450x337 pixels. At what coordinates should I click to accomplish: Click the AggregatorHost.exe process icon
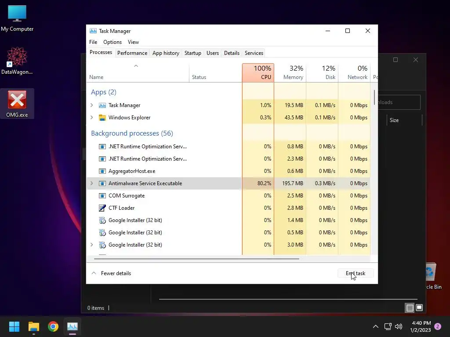tap(102, 171)
